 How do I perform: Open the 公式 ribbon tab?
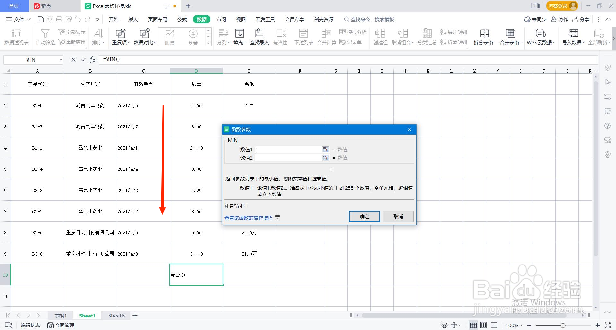[182, 19]
